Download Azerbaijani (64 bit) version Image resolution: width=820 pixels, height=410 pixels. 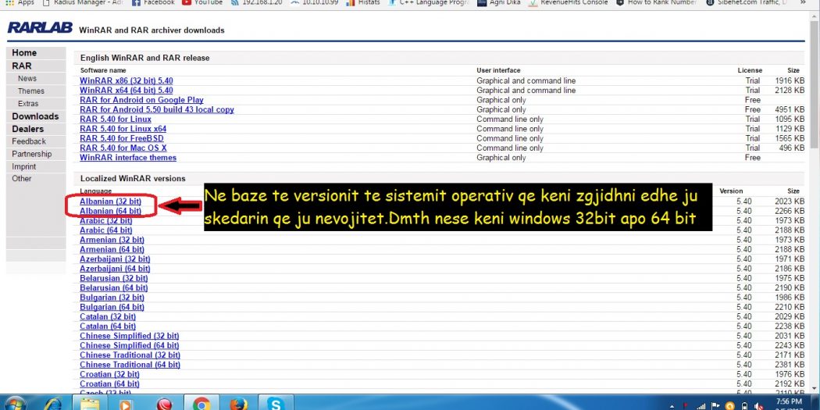(115, 269)
